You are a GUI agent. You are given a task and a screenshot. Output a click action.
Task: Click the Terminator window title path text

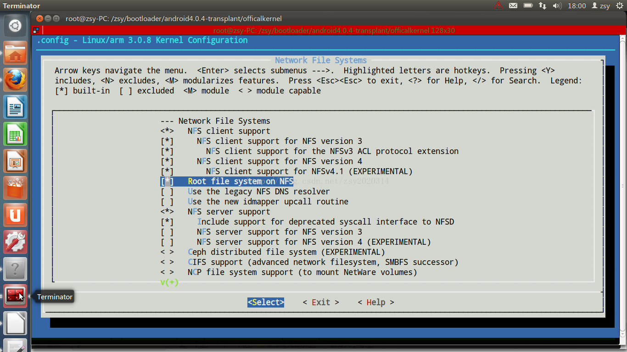pyautogui.click(x=174, y=19)
